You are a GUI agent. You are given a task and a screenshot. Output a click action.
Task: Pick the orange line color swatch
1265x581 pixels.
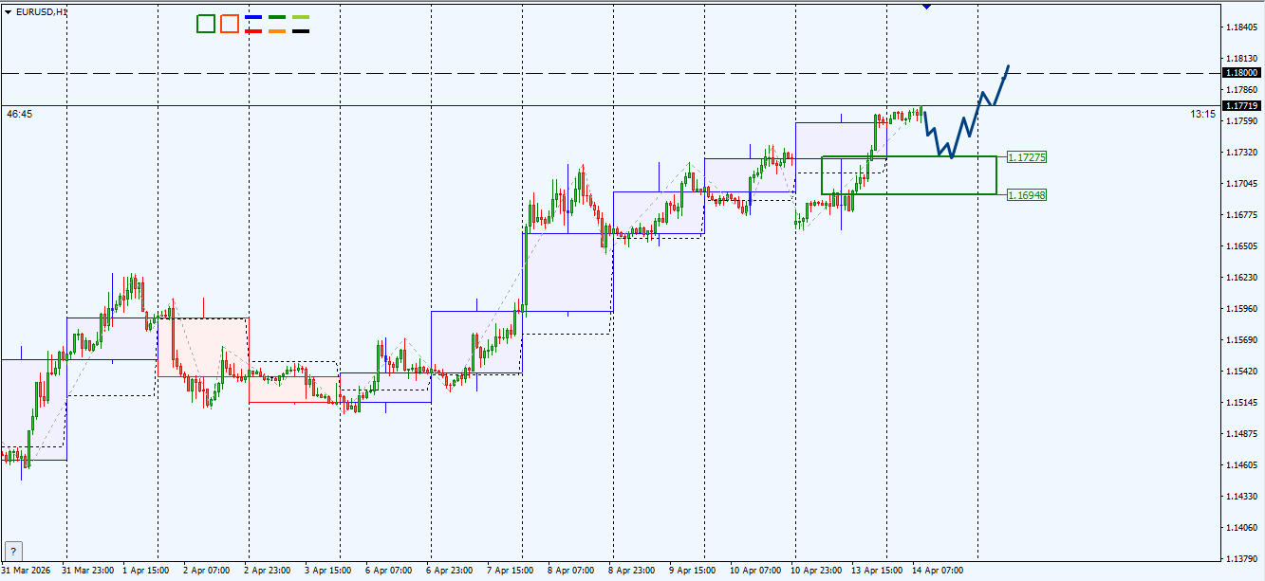point(277,31)
